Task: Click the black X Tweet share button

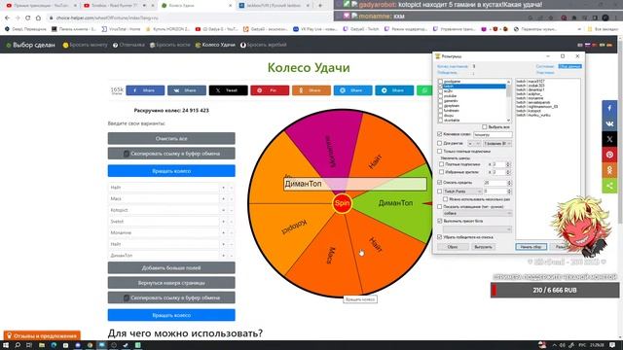Action: click(228, 90)
